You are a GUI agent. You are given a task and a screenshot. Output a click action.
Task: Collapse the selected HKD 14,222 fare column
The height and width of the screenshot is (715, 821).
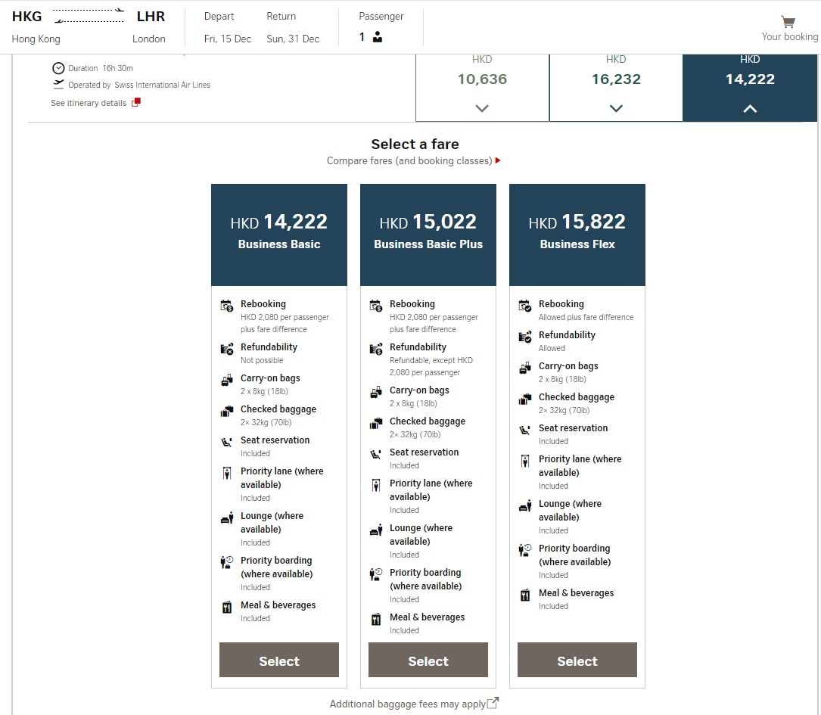click(750, 108)
